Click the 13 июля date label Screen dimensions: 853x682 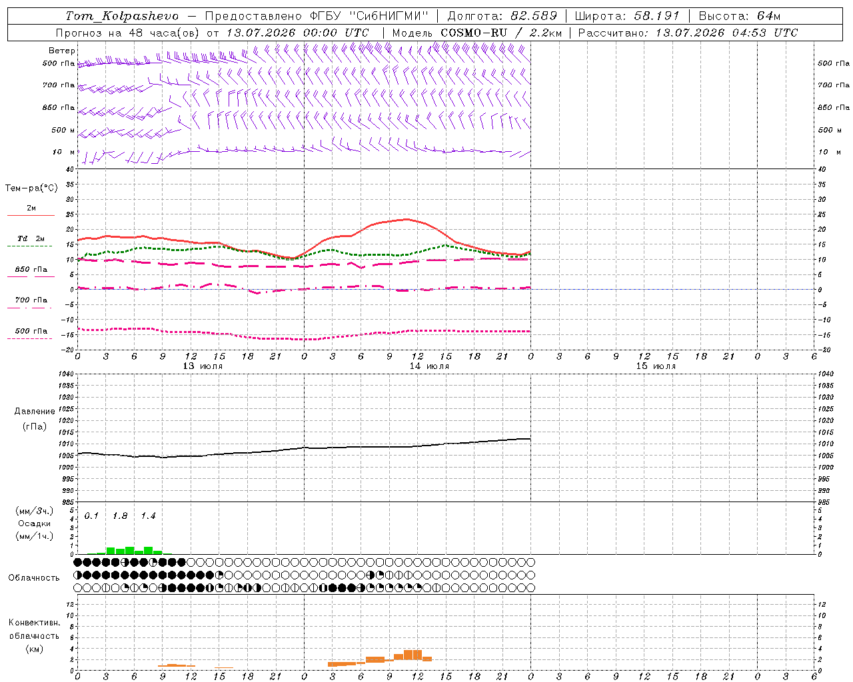click(203, 366)
